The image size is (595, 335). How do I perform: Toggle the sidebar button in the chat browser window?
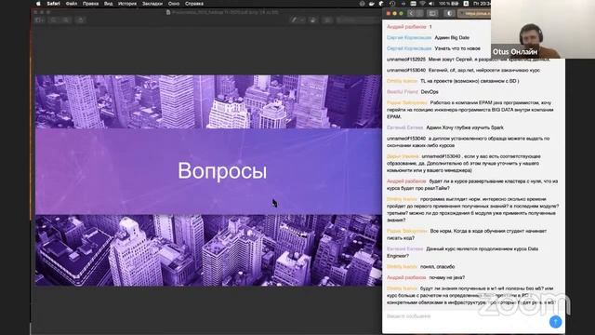(432, 13)
